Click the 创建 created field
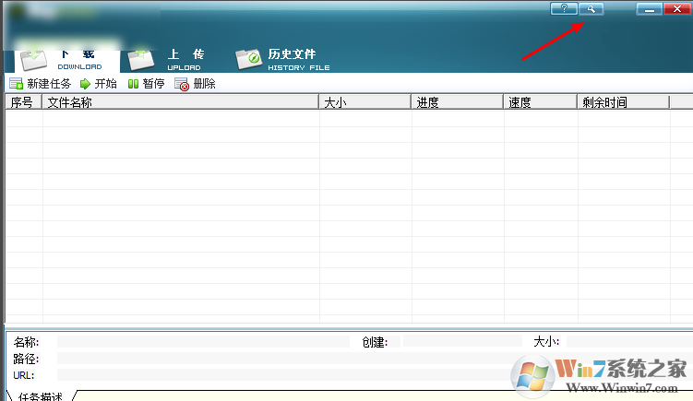This screenshot has width=693, height=401. tap(462, 341)
